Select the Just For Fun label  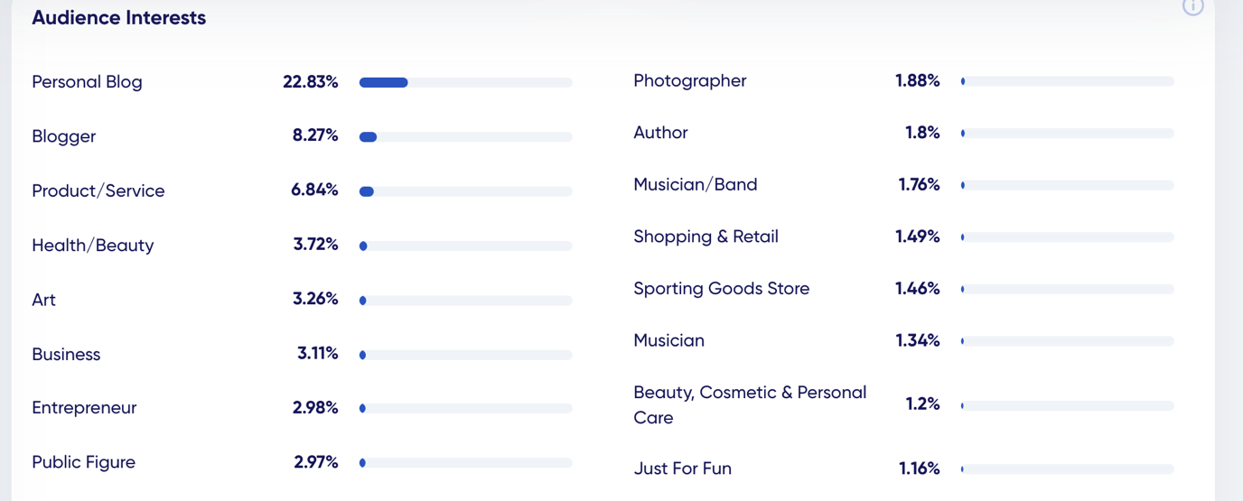tap(682, 469)
